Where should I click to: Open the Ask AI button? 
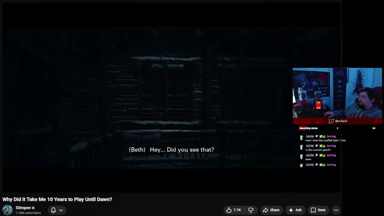(x=295, y=210)
